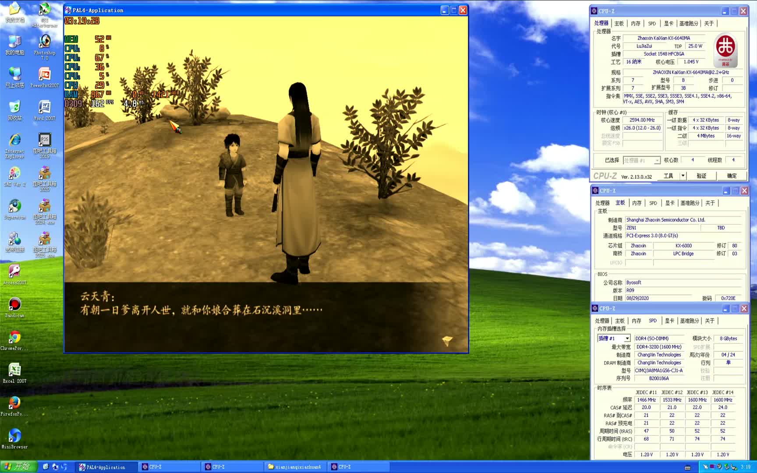
Task: Open the 处理器 #1 selection dropdown
Action: (656, 160)
